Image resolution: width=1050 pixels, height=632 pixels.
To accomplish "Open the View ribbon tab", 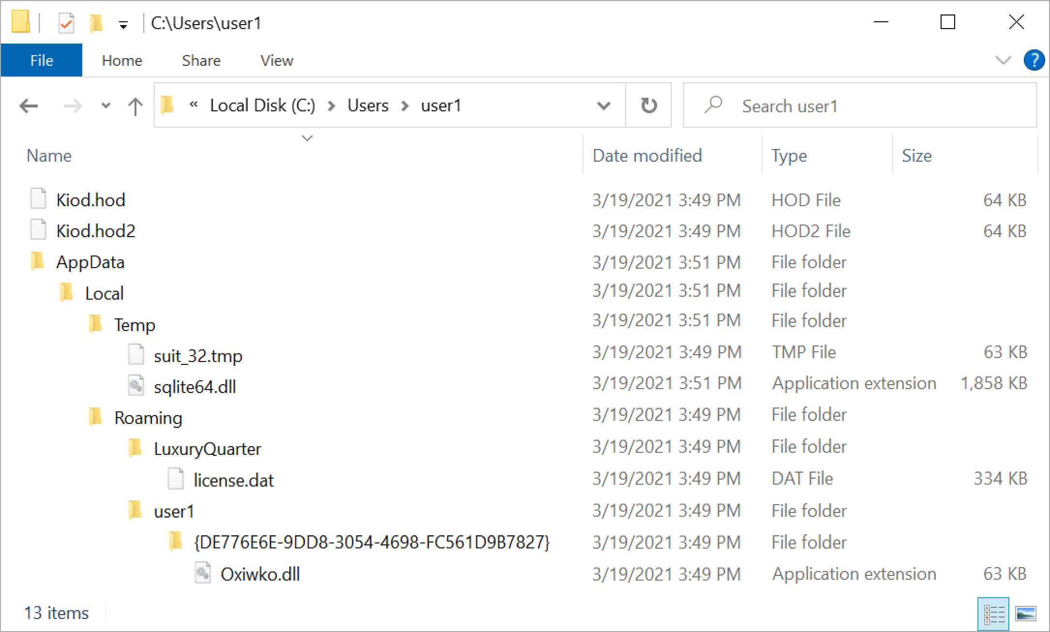I will coord(277,60).
